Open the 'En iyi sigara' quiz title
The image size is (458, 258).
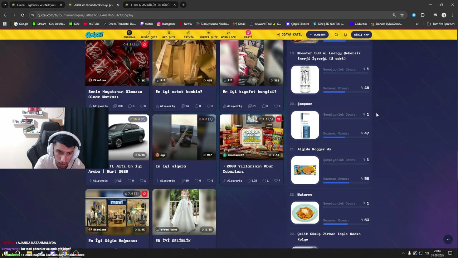pos(171,166)
